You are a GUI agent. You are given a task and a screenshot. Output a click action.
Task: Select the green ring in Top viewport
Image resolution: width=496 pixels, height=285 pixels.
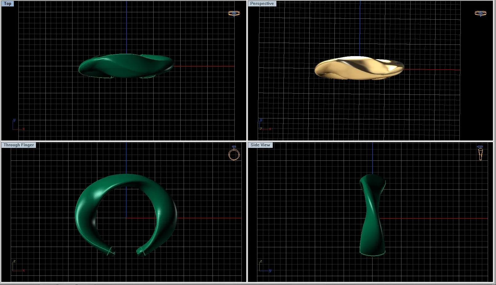coord(126,66)
